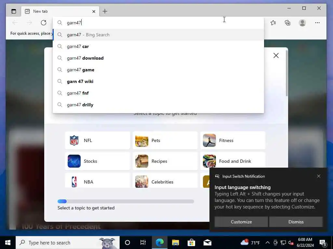Open the Action Center notifications icon
The height and width of the screenshot is (249, 333).
pos(323,243)
